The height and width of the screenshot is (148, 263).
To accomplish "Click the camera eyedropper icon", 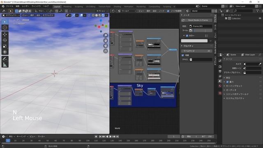I will coord(260,64).
